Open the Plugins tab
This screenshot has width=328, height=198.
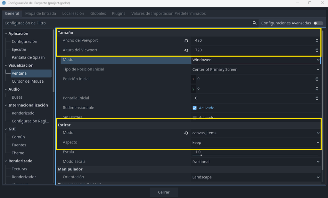(119, 13)
